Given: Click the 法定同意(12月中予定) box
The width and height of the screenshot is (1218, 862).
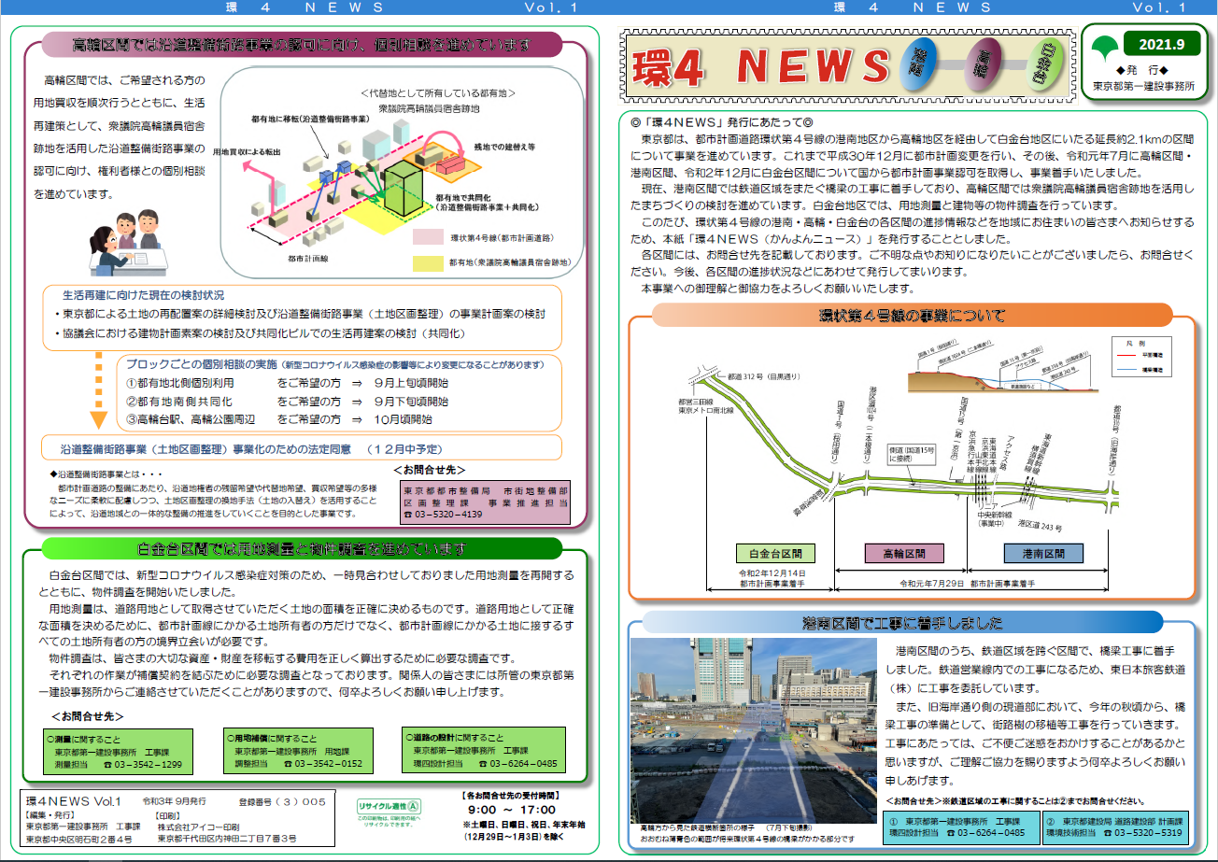Looking at the screenshot, I should (x=302, y=449).
